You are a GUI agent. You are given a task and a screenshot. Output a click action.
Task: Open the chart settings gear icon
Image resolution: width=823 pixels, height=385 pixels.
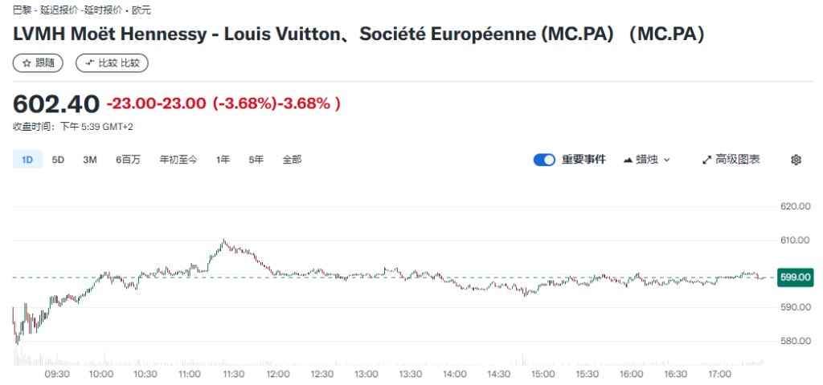point(796,160)
